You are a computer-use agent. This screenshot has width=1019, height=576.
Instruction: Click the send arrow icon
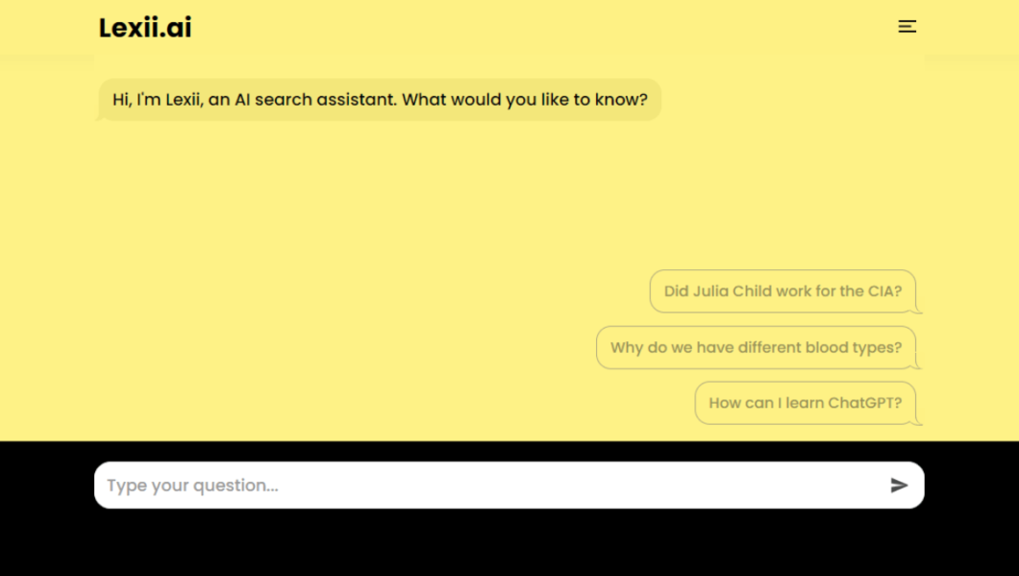coord(899,485)
